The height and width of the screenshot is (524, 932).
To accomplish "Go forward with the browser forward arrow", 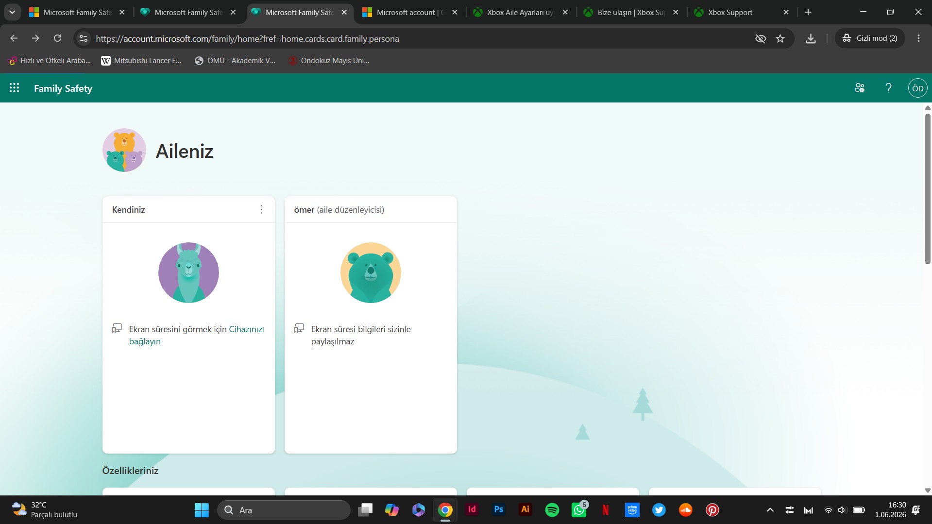I will 35,38.
